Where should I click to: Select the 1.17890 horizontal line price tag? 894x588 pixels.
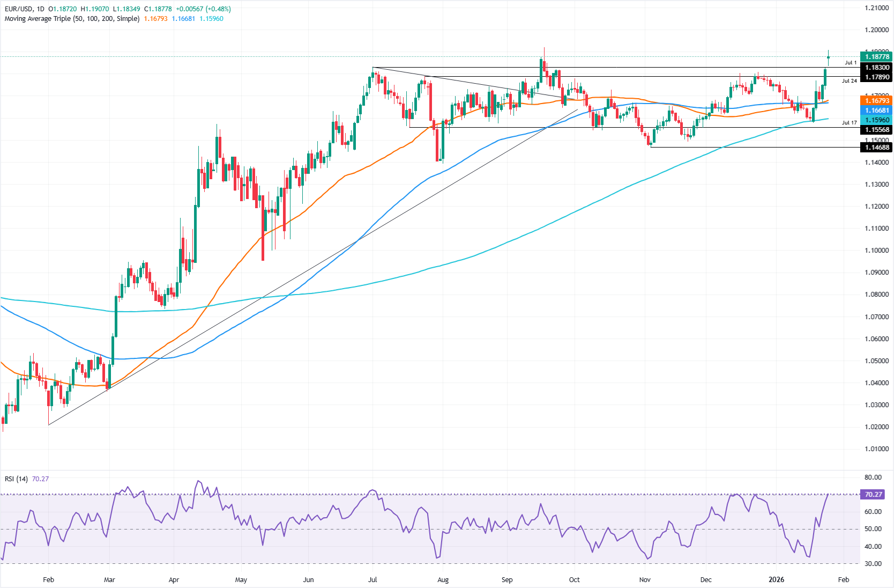[876, 77]
